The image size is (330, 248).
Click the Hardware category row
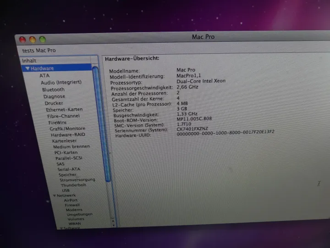point(57,68)
